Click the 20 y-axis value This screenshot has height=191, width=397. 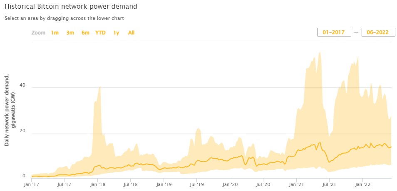[x=23, y=131]
